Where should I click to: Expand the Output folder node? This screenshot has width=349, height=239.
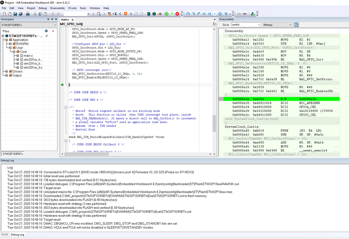coord(6,75)
